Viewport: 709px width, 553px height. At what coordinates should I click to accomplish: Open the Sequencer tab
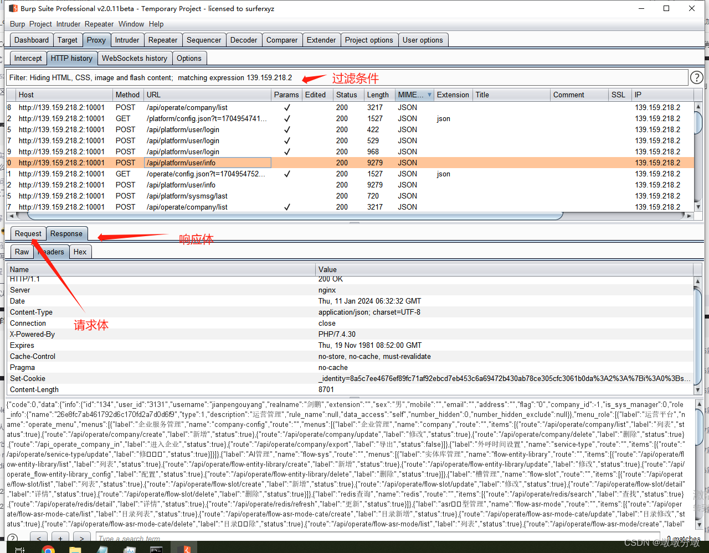click(204, 40)
